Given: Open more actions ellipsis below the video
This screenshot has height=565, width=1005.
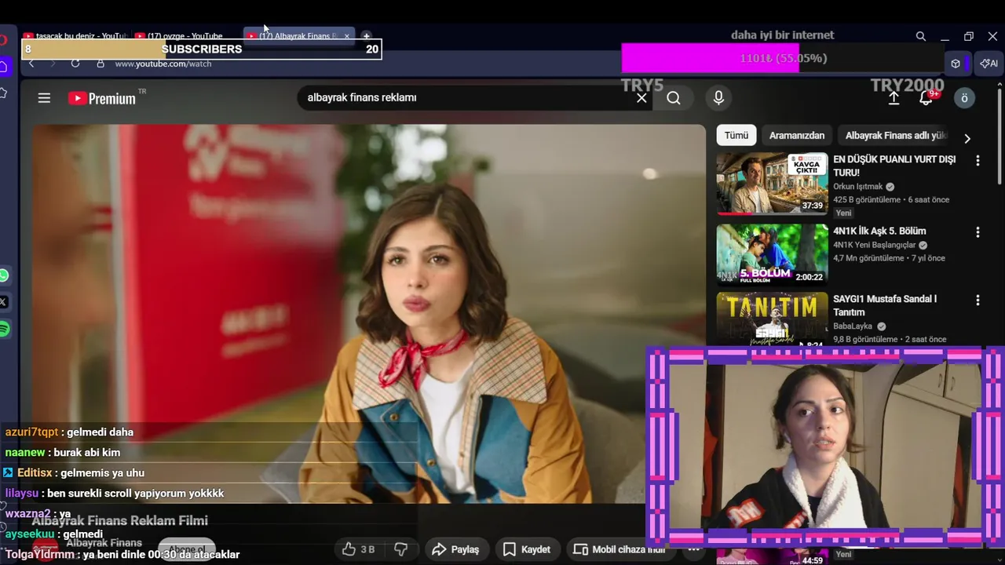Looking at the screenshot, I should [694, 549].
